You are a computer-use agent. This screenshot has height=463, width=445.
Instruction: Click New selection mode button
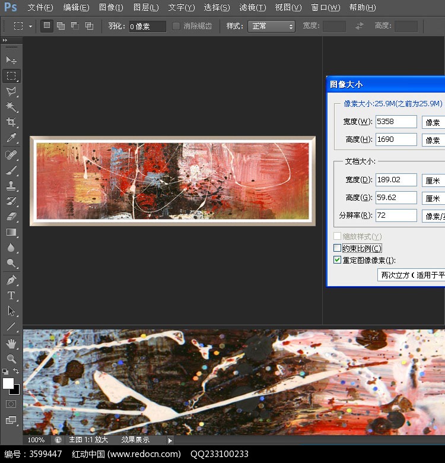(47, 26)
